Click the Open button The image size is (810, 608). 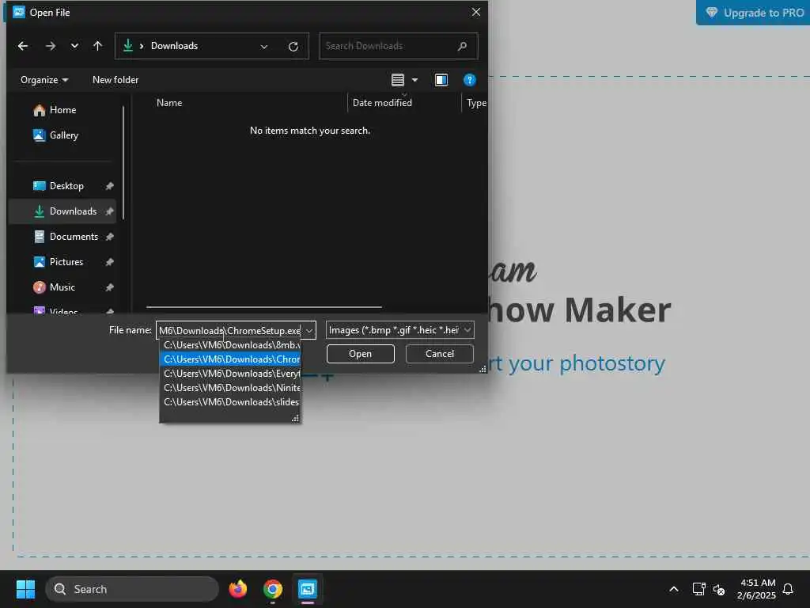pyautogui.click(x=361, y=354)
